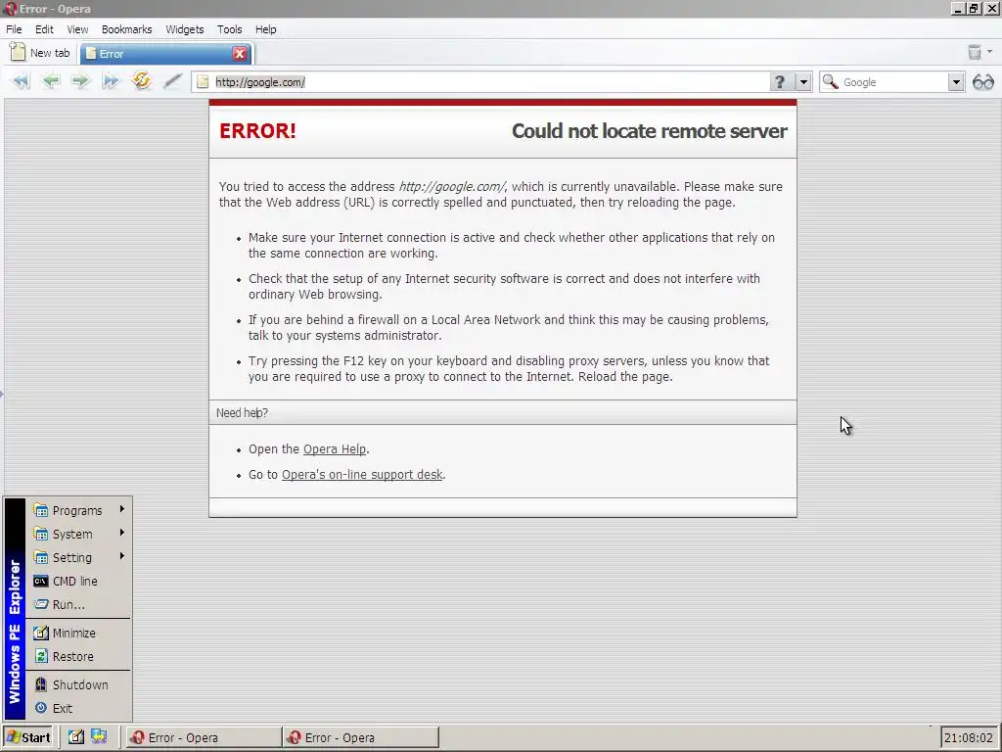This screenshot has height=752, width=1002.
Task: Select Shutdown in Start menu
Action: [x=79, y=684]
